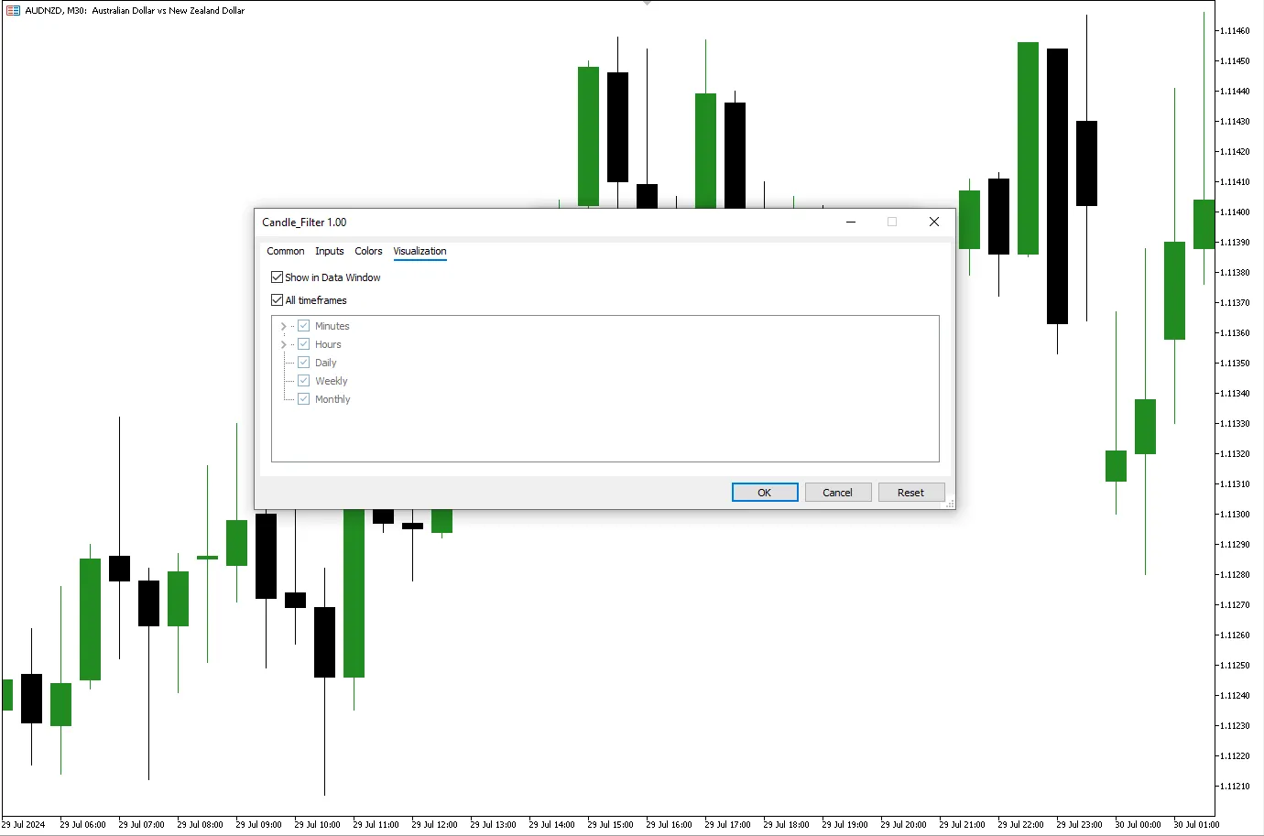The height and width of the screenshot is (836, 1264).
Task: Click the chart symbol icon beside AUDNZD title
Action: click(13, 11)
